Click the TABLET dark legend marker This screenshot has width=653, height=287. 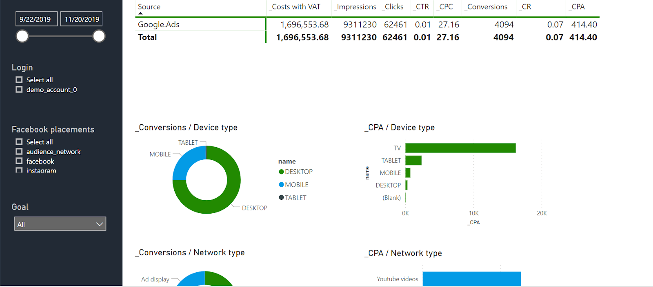click(x=281, y=198)
